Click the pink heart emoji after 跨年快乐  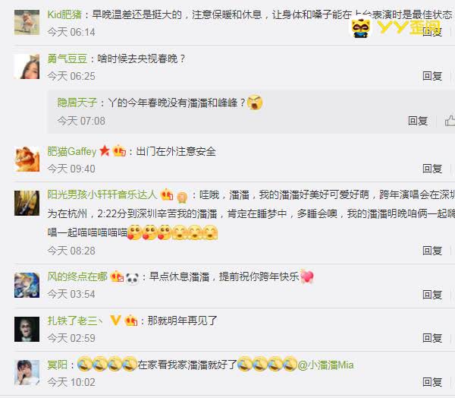pos(307,276)
